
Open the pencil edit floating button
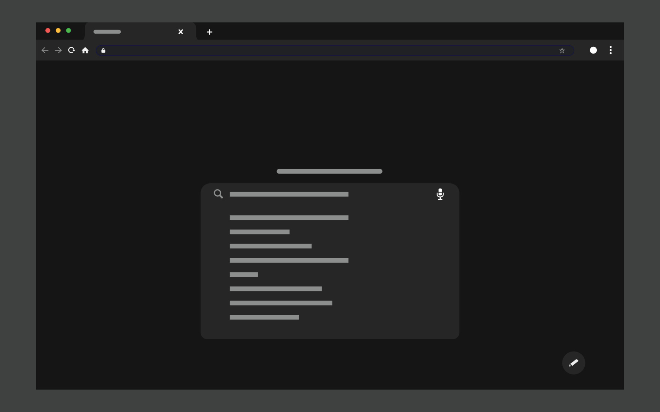pyautogui.click(x=573, y=363)
